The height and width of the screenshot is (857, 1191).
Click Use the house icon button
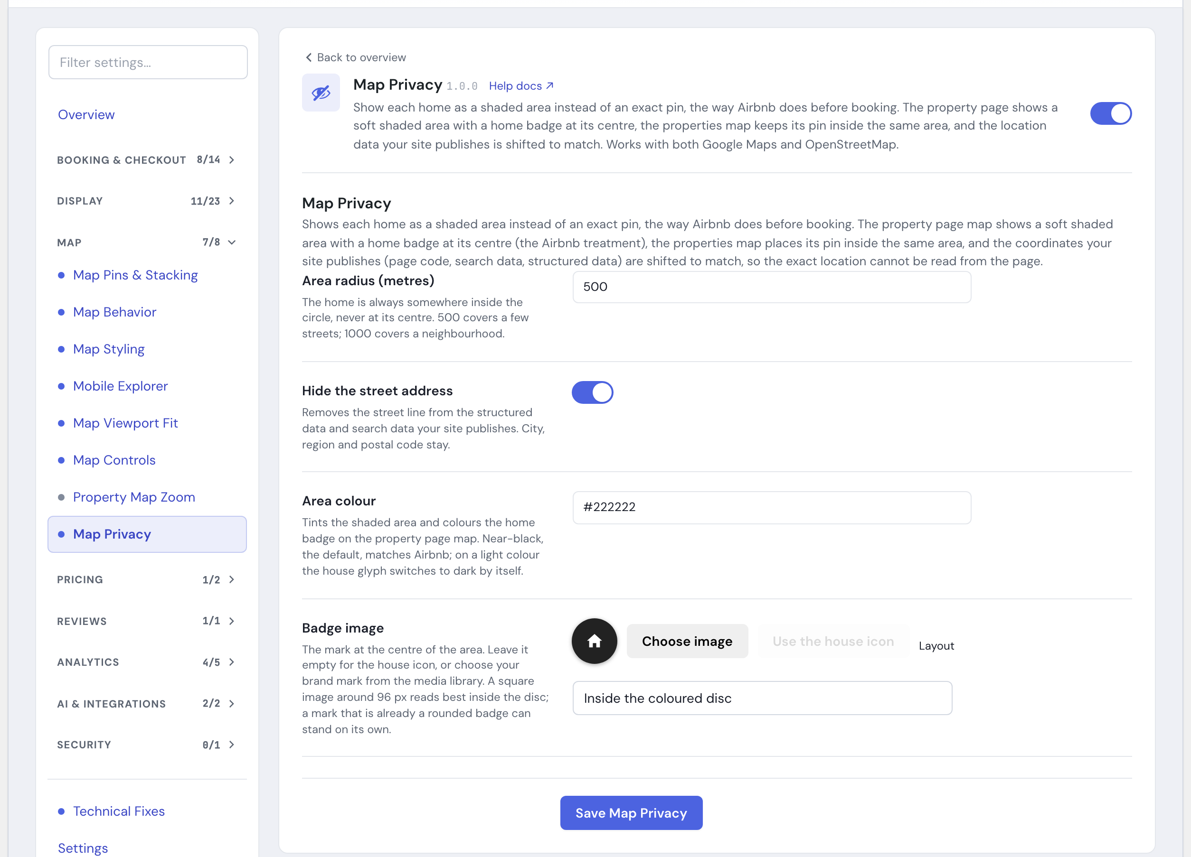pyautogui.click(x=833, y=641)
